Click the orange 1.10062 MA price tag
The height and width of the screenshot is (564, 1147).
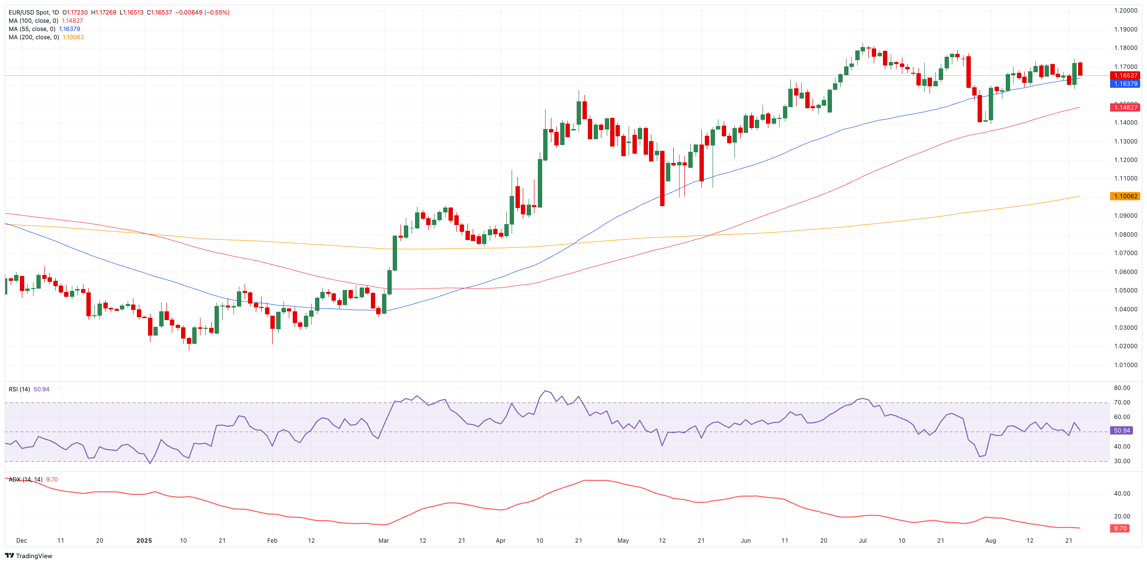[x=1125, y=196]
